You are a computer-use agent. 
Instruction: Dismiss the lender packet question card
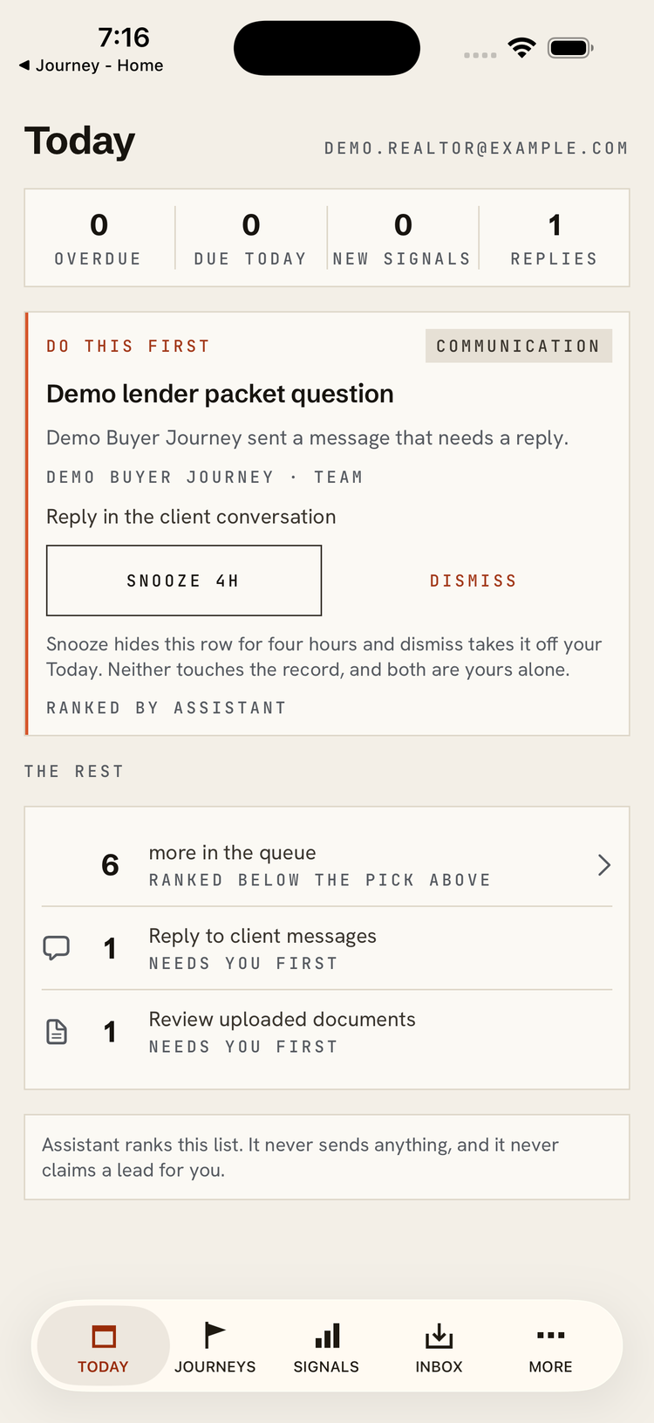(x=473, y=581)
